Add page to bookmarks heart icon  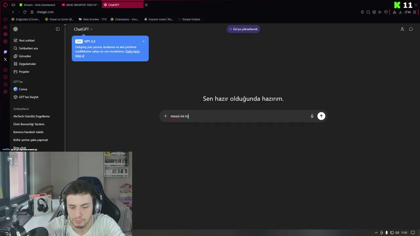click(x=386, y=12)
